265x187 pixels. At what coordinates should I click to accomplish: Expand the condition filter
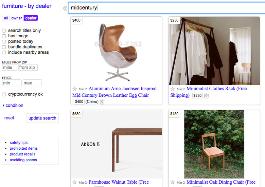coord(13,106)
